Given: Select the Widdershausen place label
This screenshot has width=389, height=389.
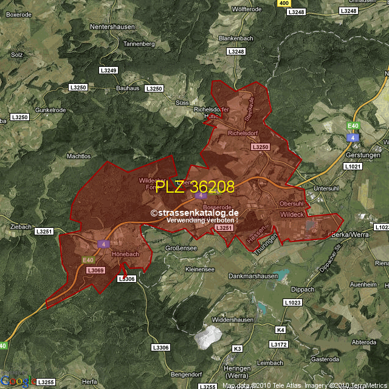Looking at the screenshot, I should click(x=232, y=320).
